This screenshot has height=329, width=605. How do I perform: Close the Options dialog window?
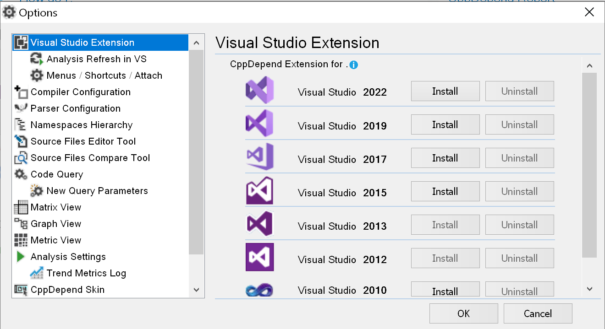point(589,12)
